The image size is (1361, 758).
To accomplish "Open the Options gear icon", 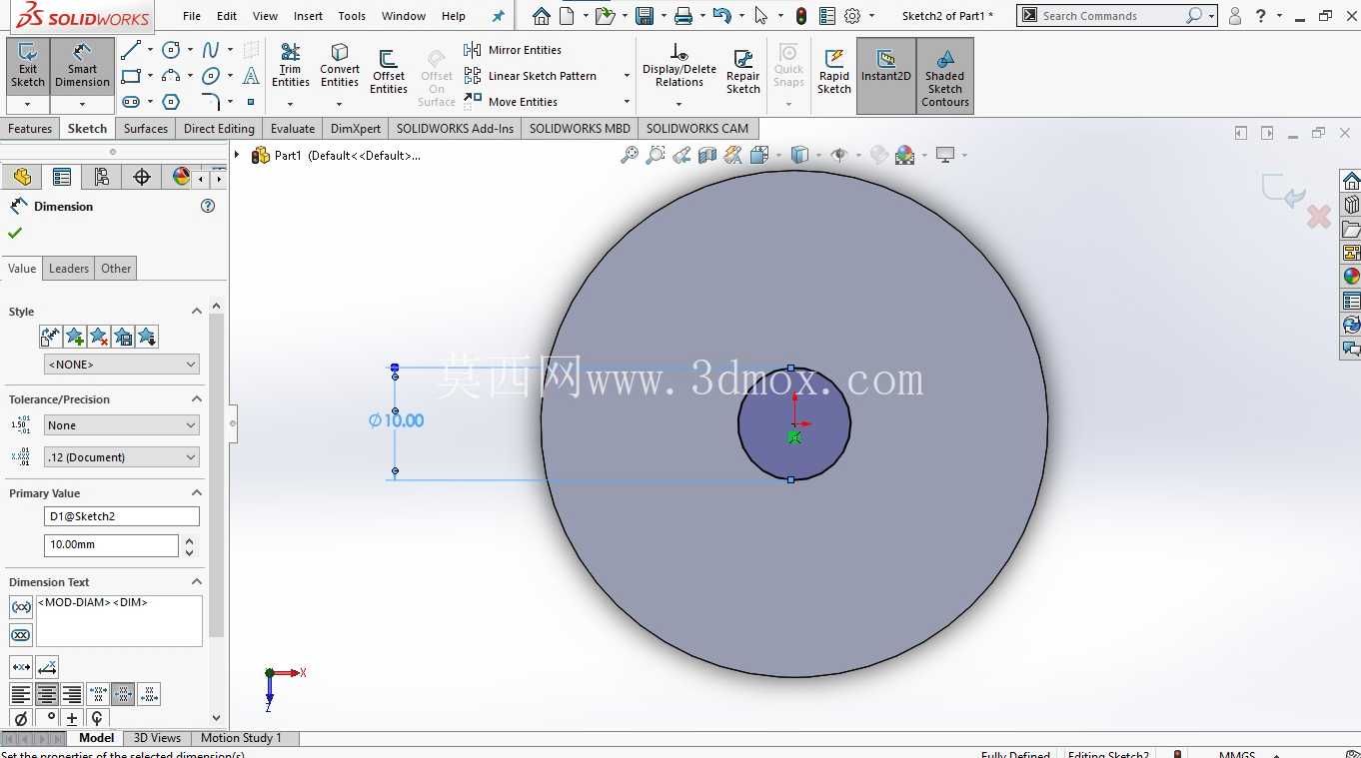I will click(x=852, y=16).
